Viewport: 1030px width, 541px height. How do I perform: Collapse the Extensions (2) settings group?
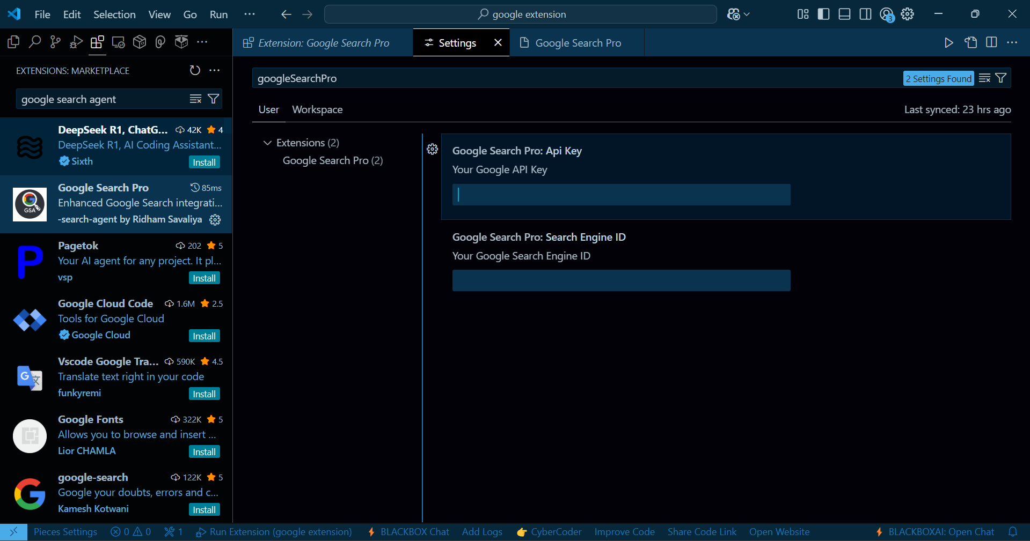pos(267,143)
